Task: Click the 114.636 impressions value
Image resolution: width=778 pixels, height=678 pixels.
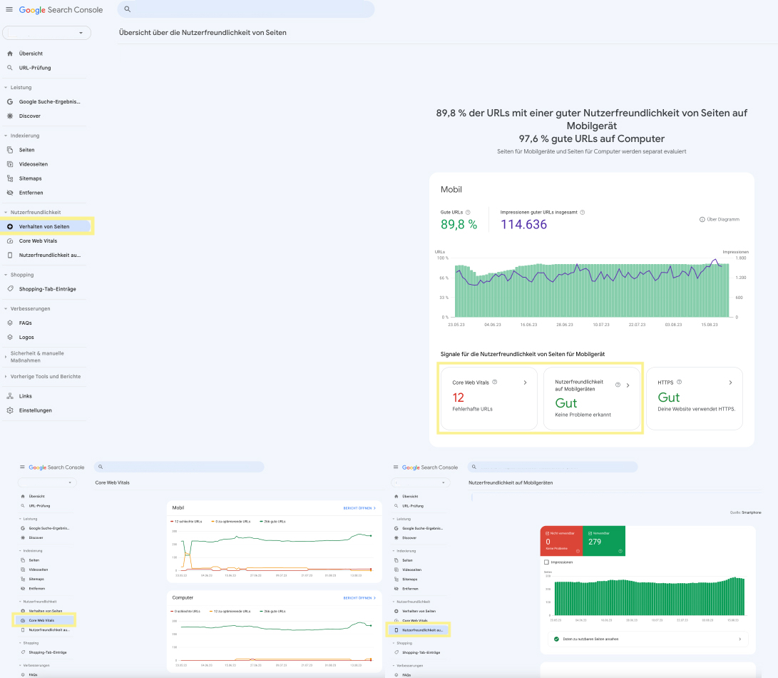Action: 523,225
